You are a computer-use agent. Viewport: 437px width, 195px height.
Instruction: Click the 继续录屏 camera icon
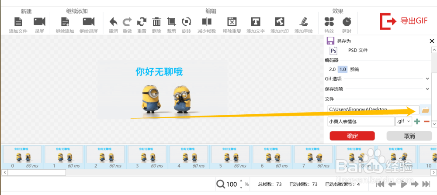pyautogui.click(x=89, y=22)
